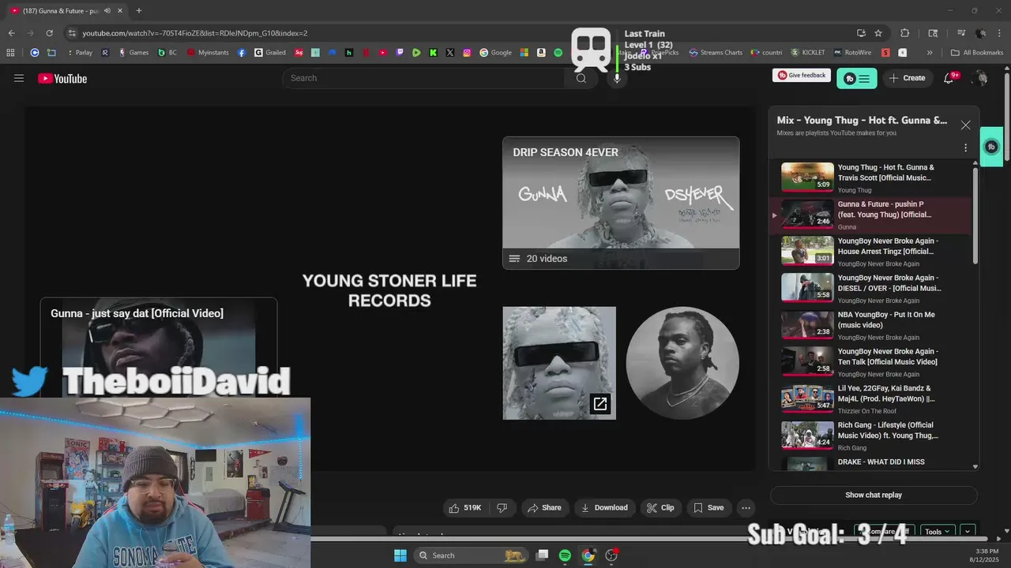
Task: Open the Facebook bookmark icon
Action: coord(242,53)
